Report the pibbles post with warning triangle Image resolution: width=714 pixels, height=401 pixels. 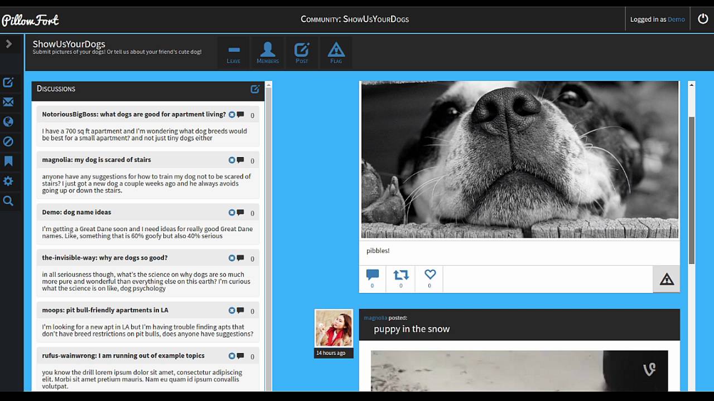tap(667, 280)
